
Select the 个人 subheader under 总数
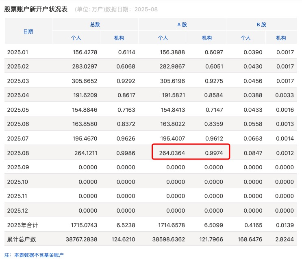click(76, 38)
